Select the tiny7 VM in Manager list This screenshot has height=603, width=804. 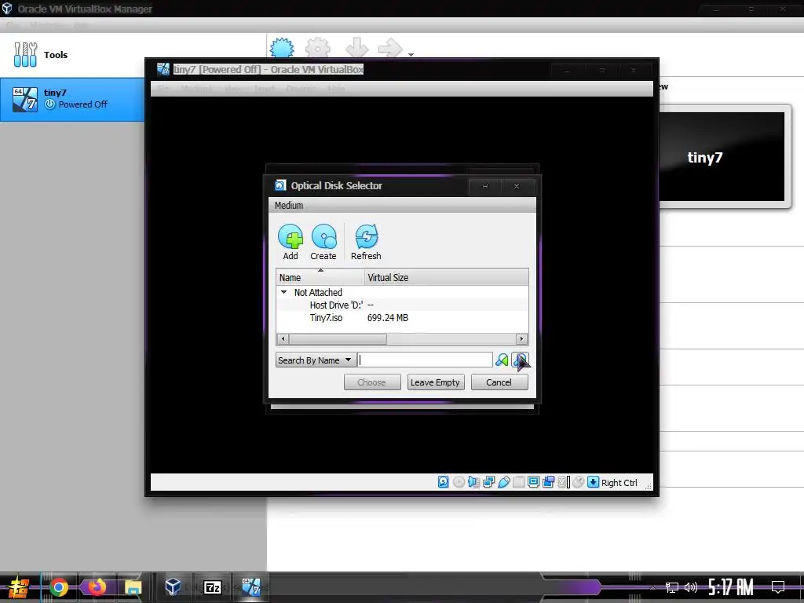[x=71, y=100]
